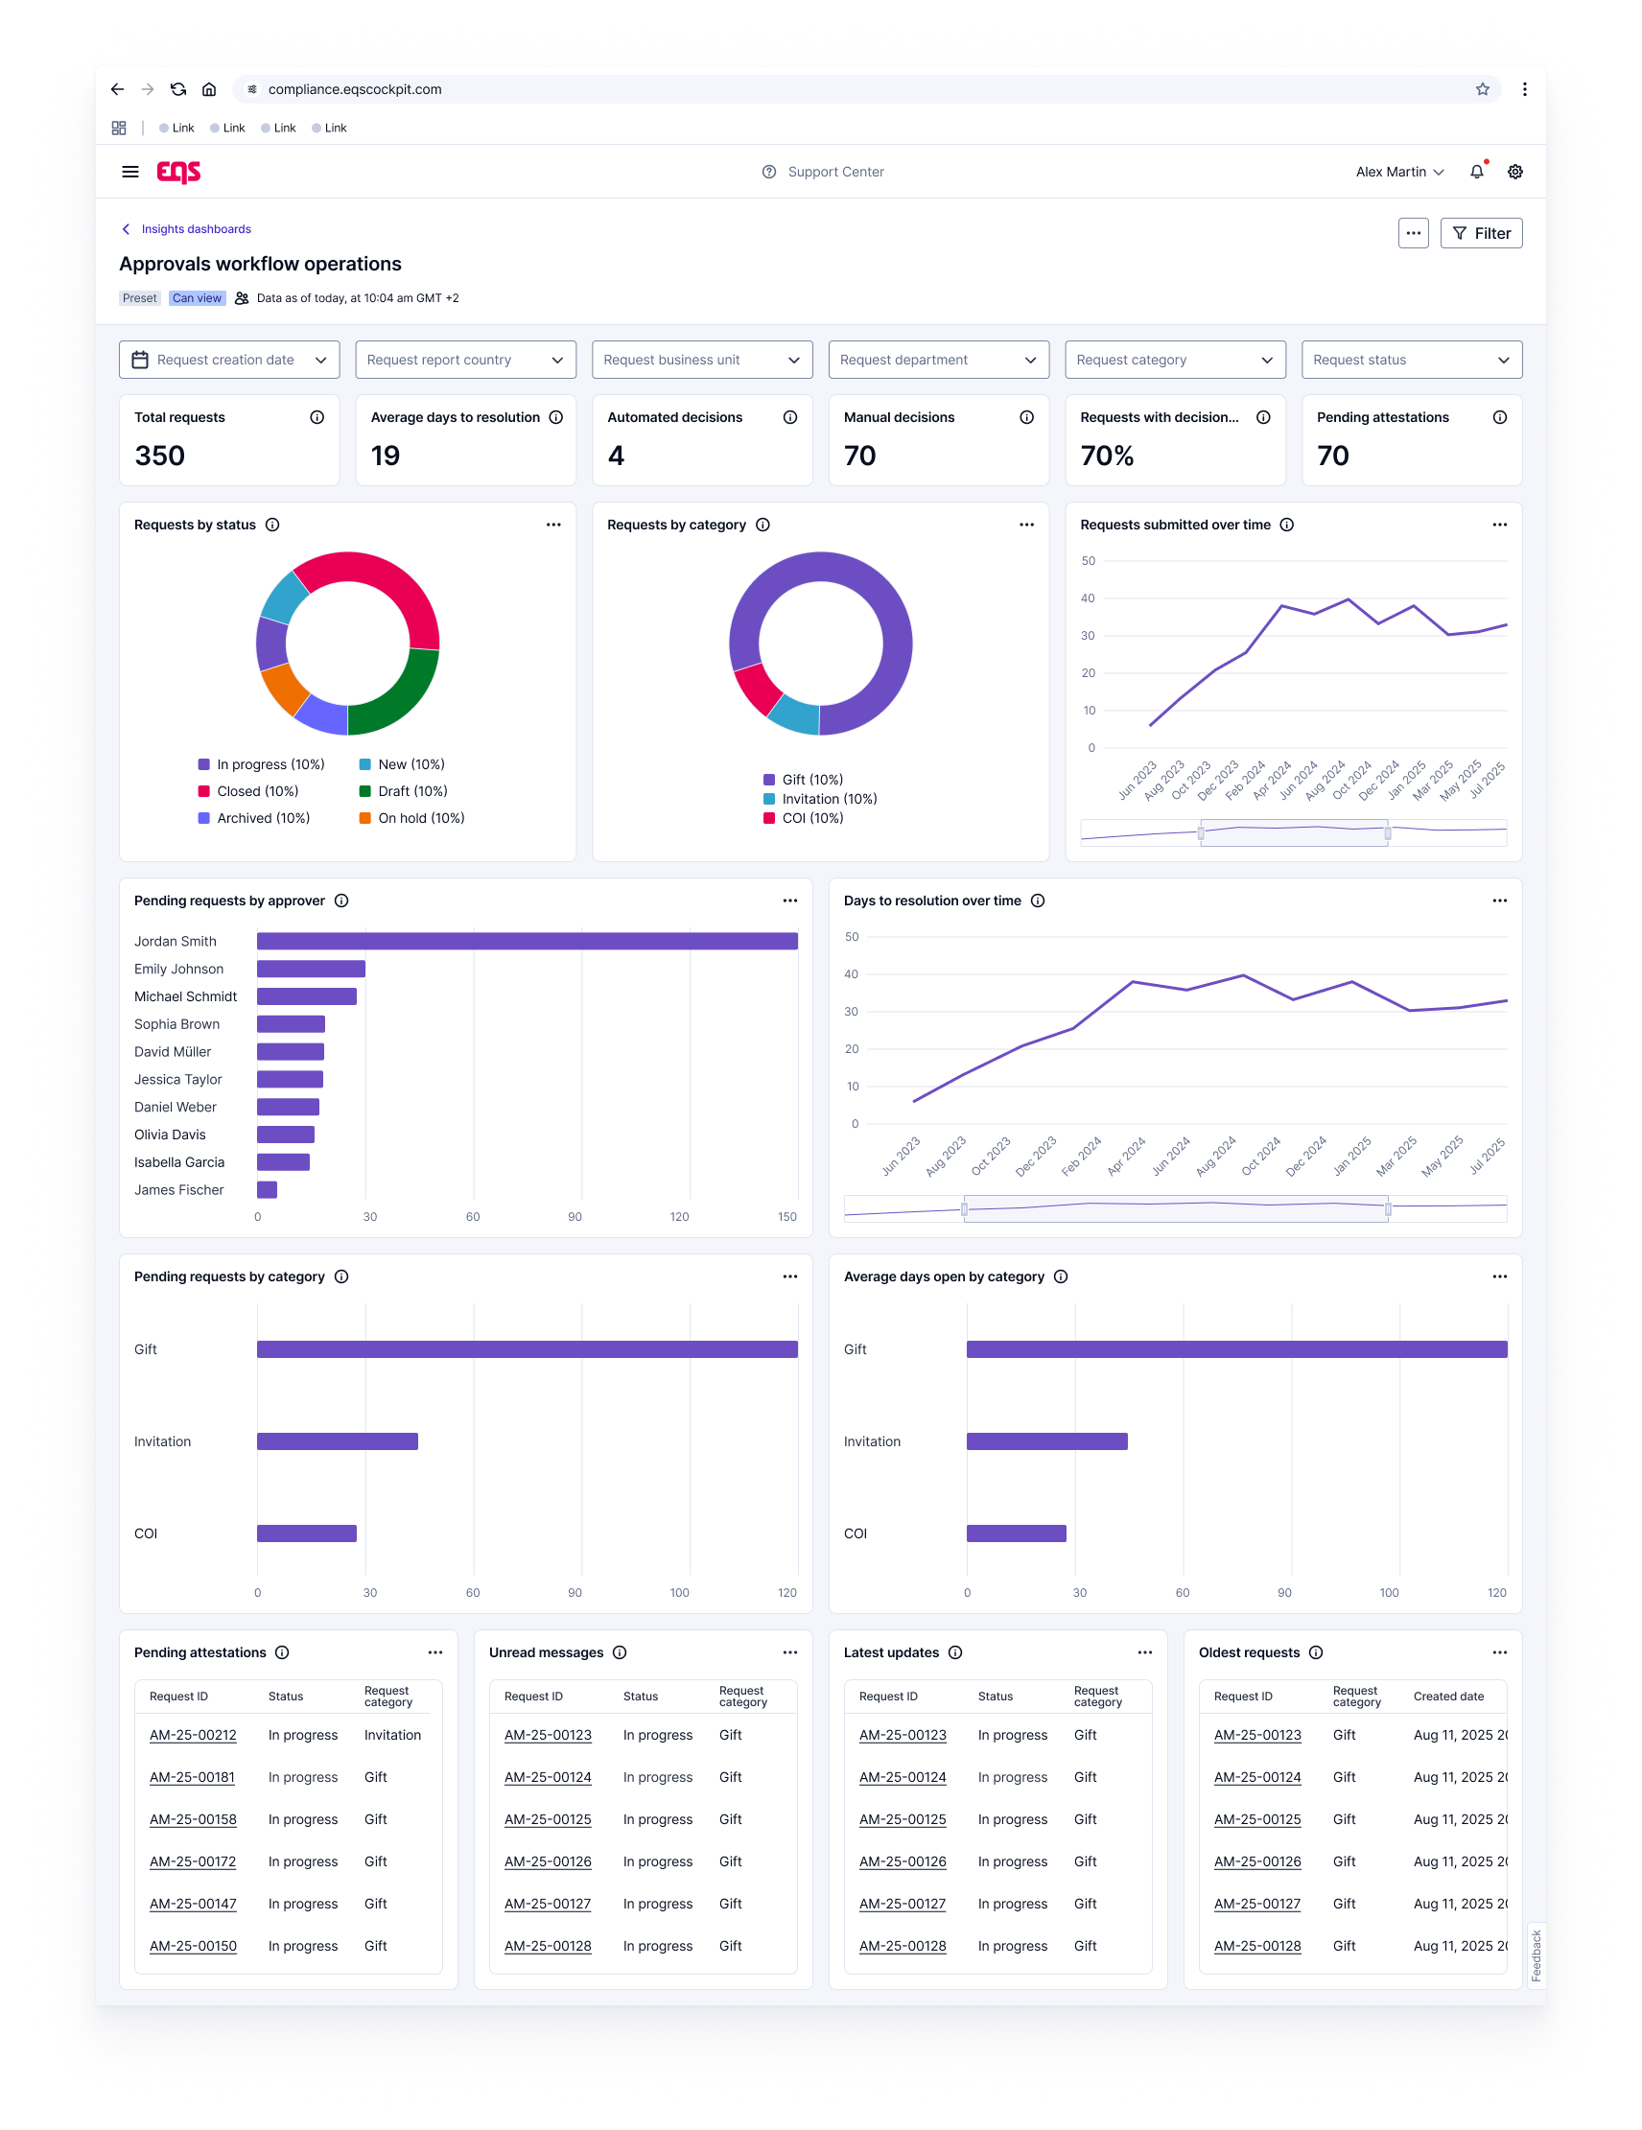The height and width of the screenshot is (2130, 1642).
Task: Click the browser back arrow
Action: coord(117,89)
